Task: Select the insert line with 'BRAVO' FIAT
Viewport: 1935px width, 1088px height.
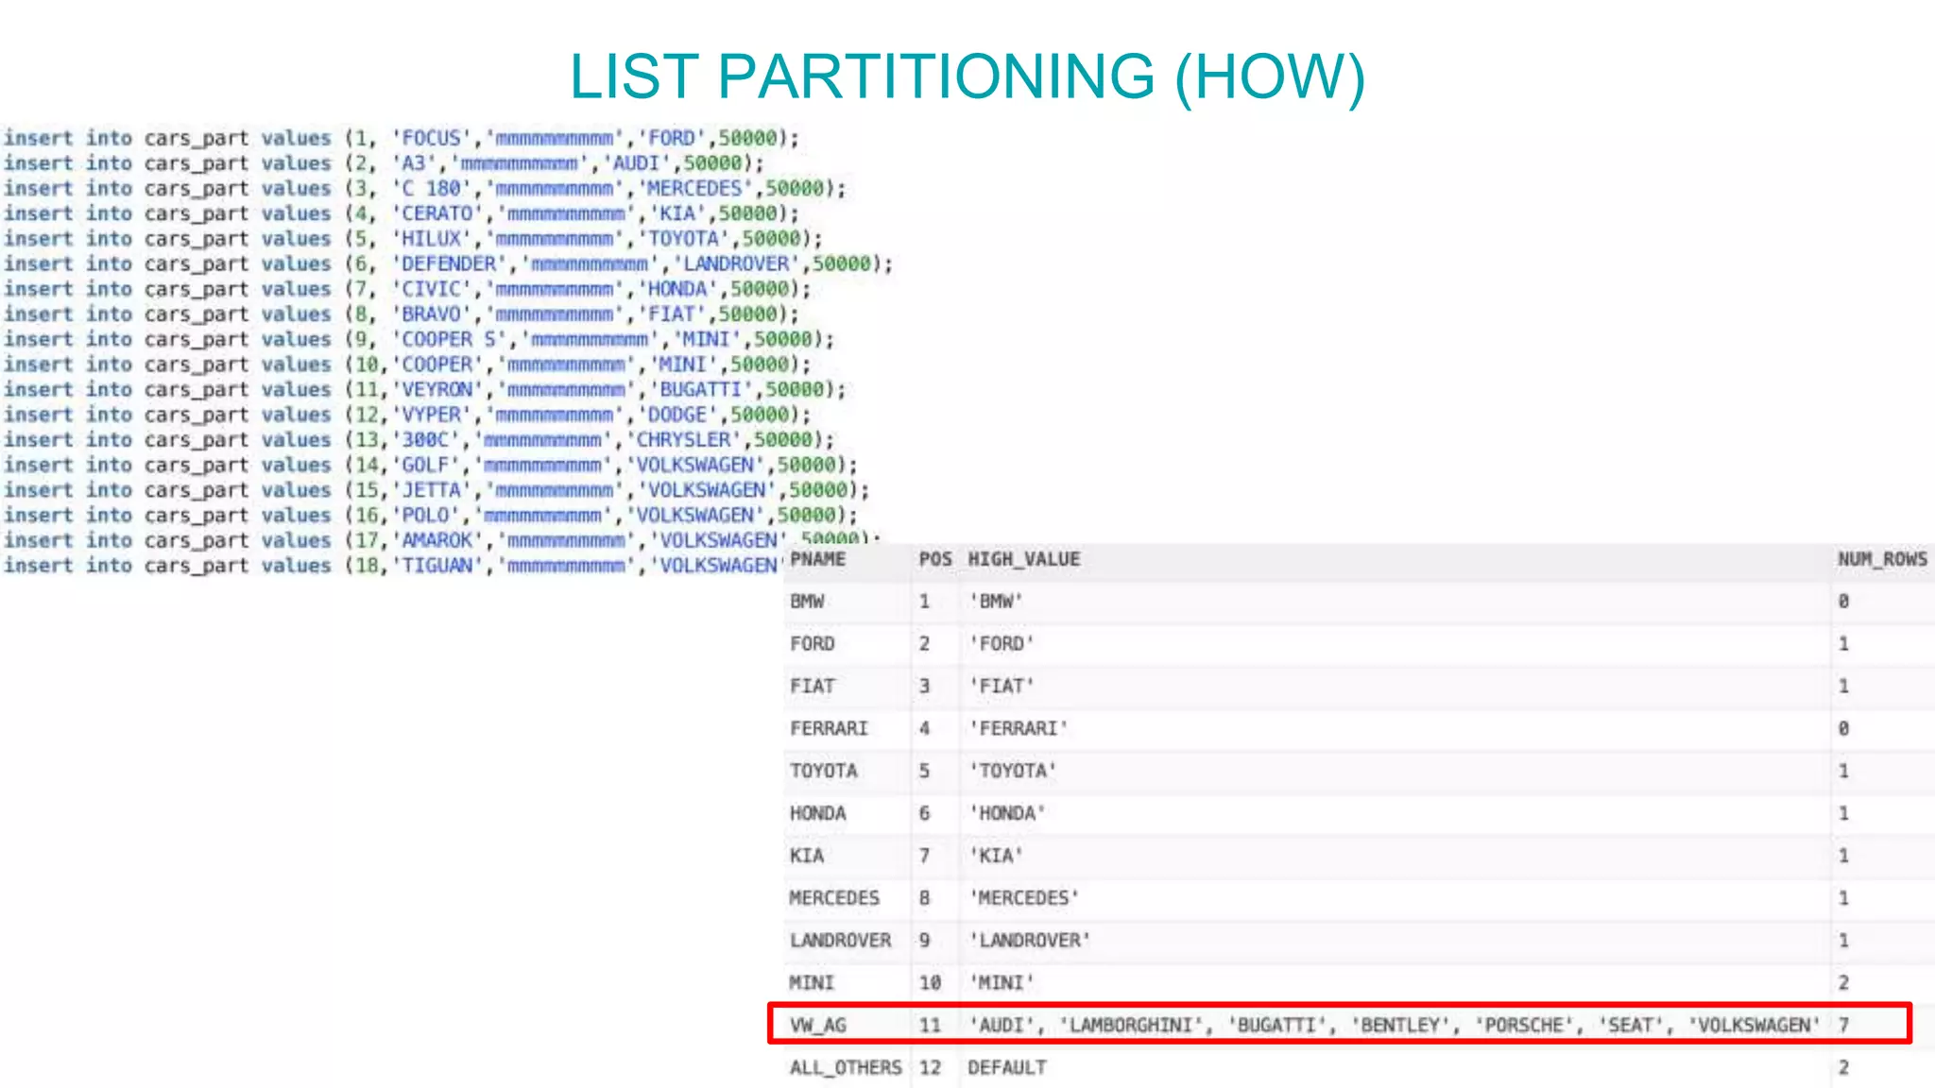Action: (x=402, y=314)
